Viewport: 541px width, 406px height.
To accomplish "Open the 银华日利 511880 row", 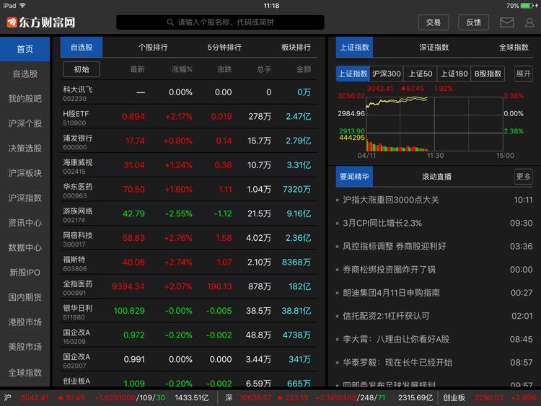I will pos(189,311).
